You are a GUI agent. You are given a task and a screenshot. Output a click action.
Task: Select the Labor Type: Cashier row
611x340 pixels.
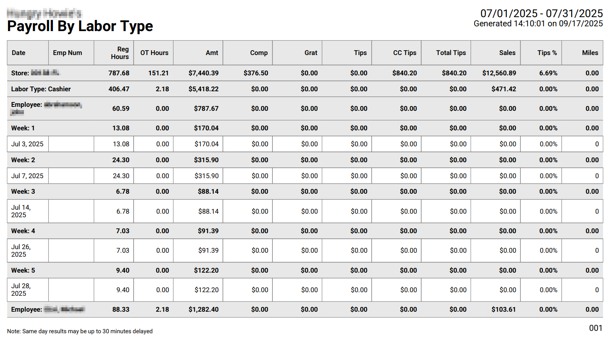pos(305,89)
